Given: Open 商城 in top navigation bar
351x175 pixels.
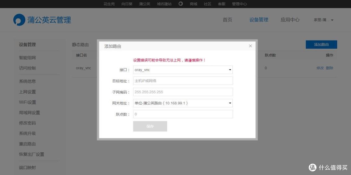Looking at the screenshot, I should pos(193,4).
